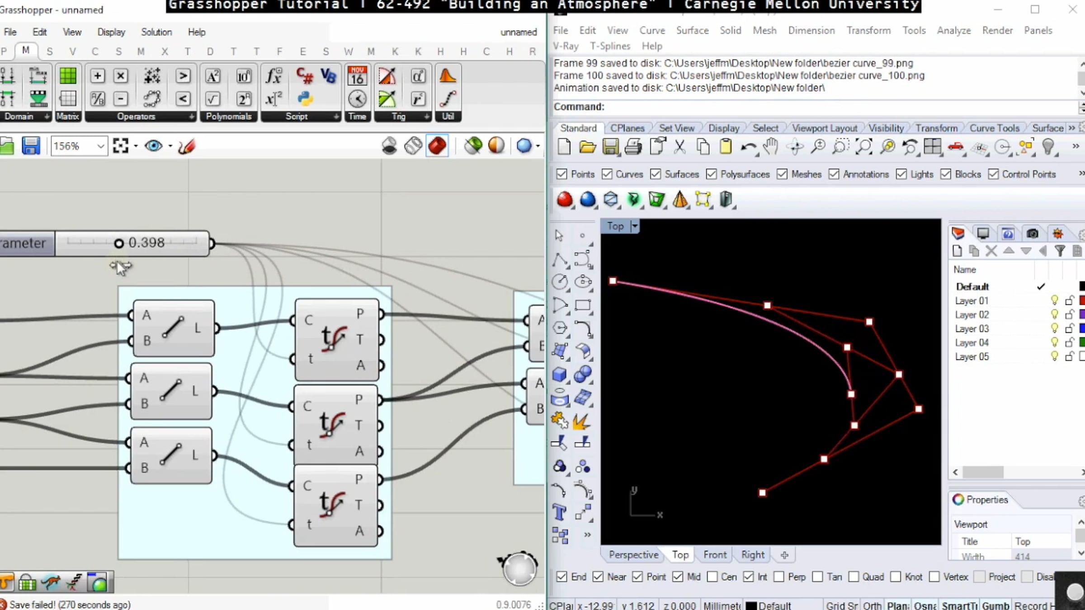Uncheck the Curves selection filter
1085x610 pixels.
coord(607,174)
